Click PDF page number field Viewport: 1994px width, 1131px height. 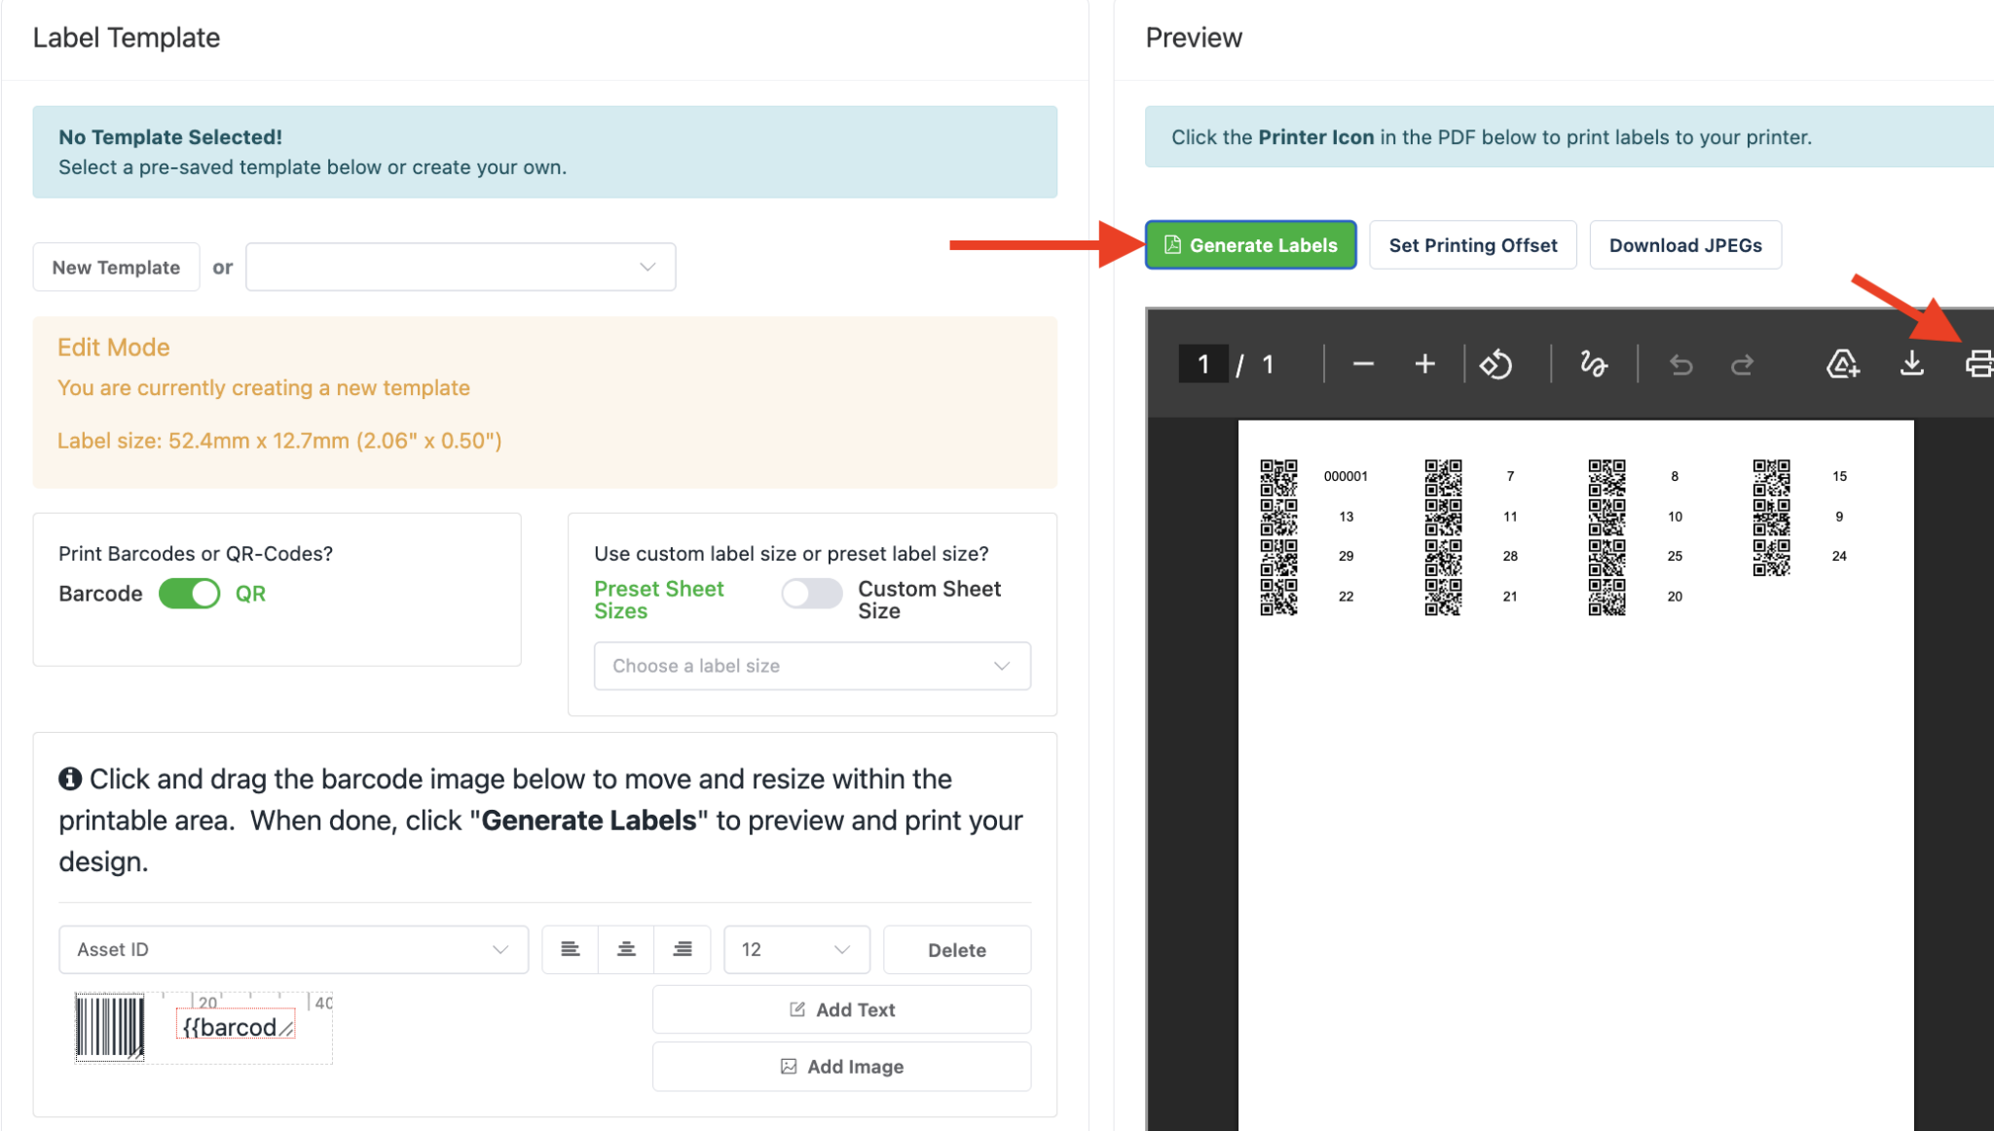pos(1203,364)
